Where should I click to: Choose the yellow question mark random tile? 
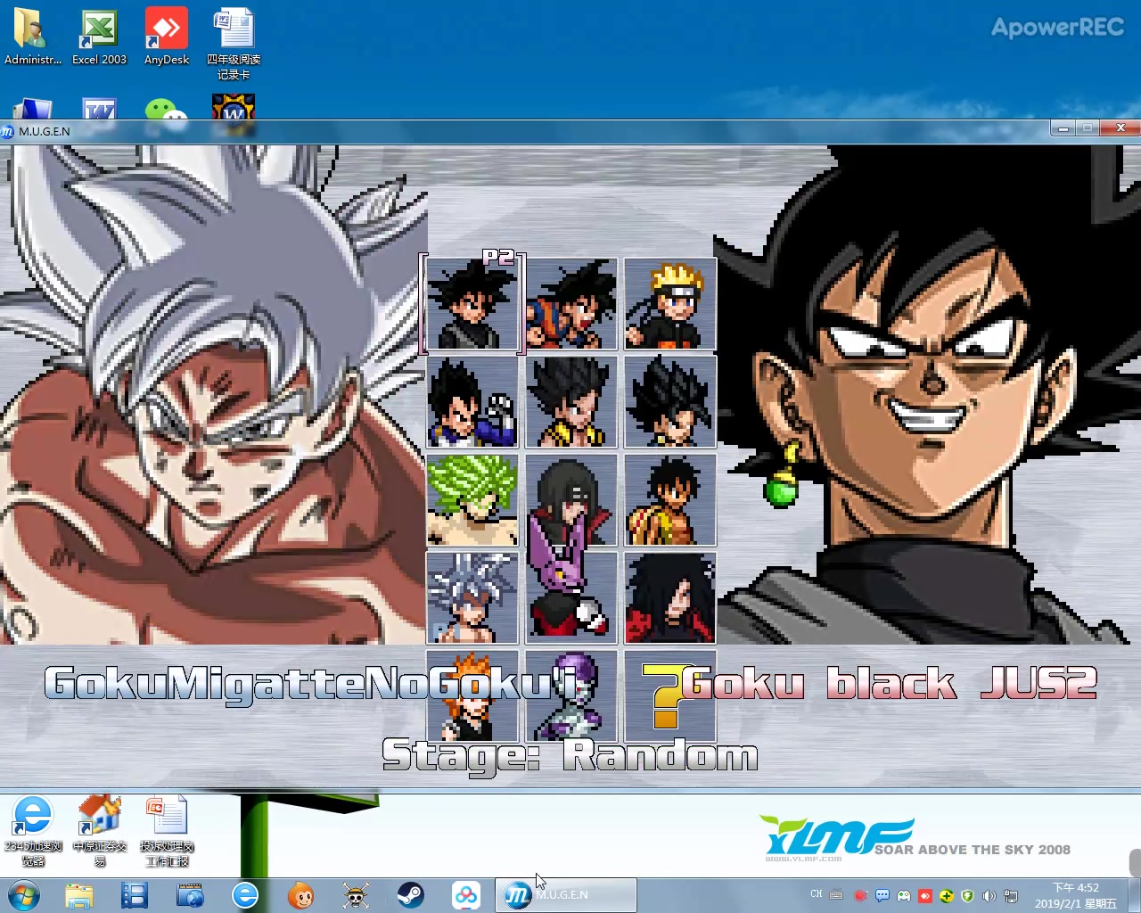[670, 696]
